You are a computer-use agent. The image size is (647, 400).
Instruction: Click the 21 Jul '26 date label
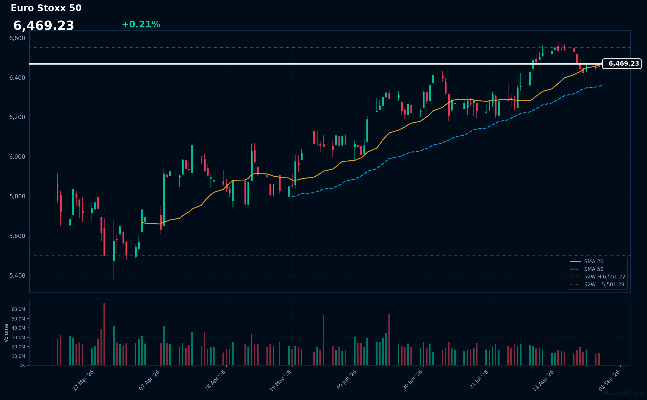pyautogui.click(x=479, y=379)
